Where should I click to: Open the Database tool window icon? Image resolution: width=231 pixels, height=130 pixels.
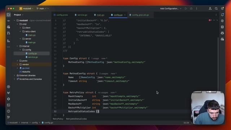pos(222,27)
